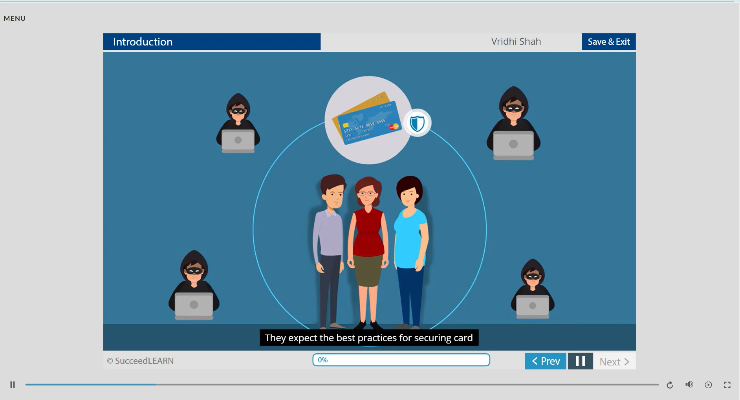Mute audio with the speaker icon
740x400 pixels.
click(689, 385)
